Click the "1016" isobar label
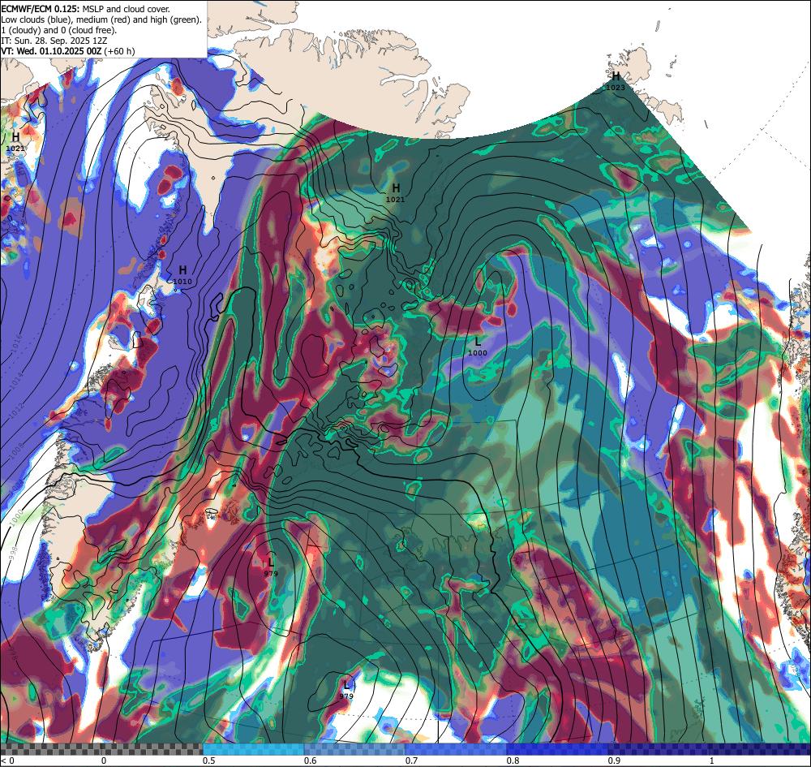 (x=18, y=342)
